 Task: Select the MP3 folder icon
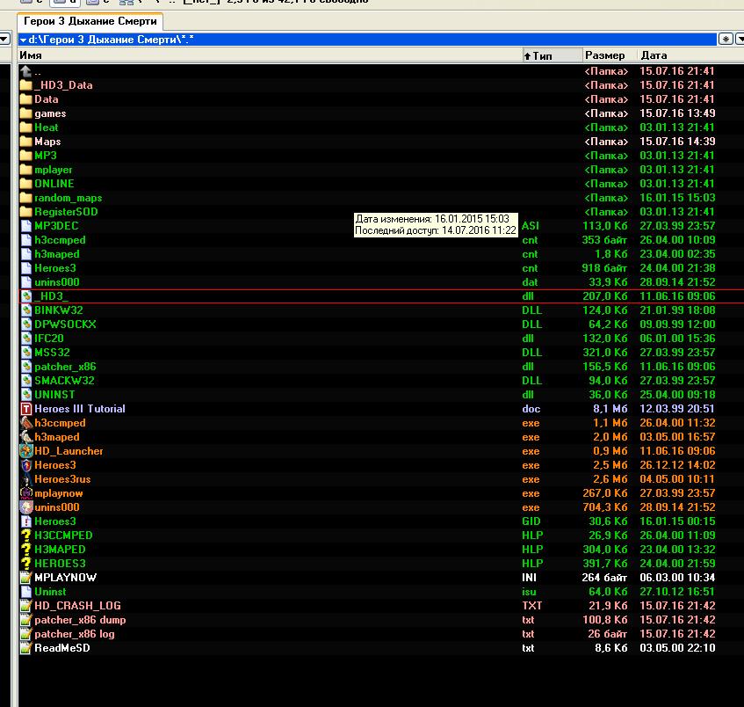26,156
